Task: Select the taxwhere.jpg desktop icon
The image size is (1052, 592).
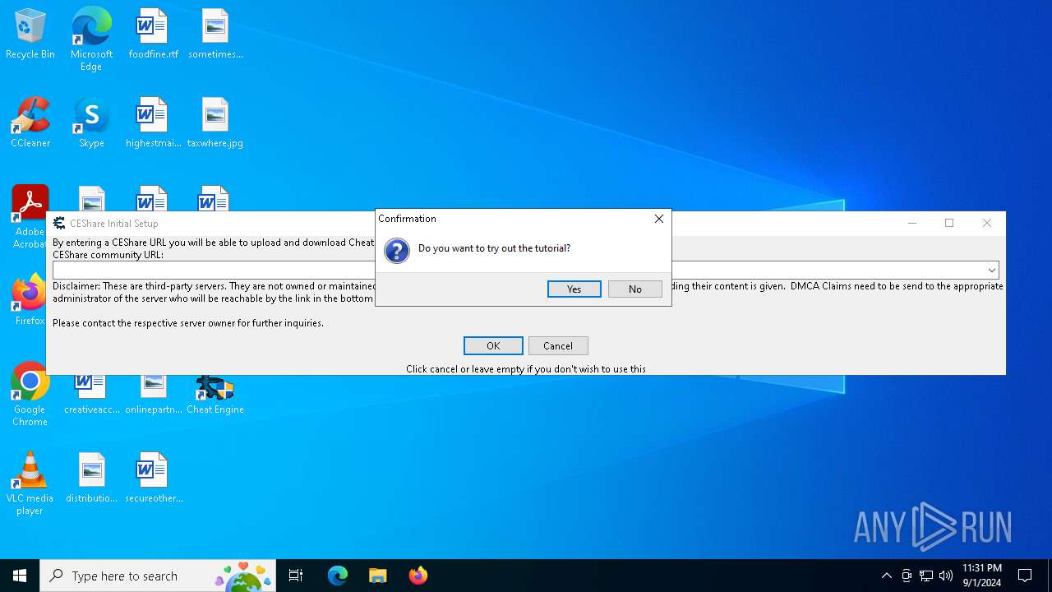Action: 215,123
